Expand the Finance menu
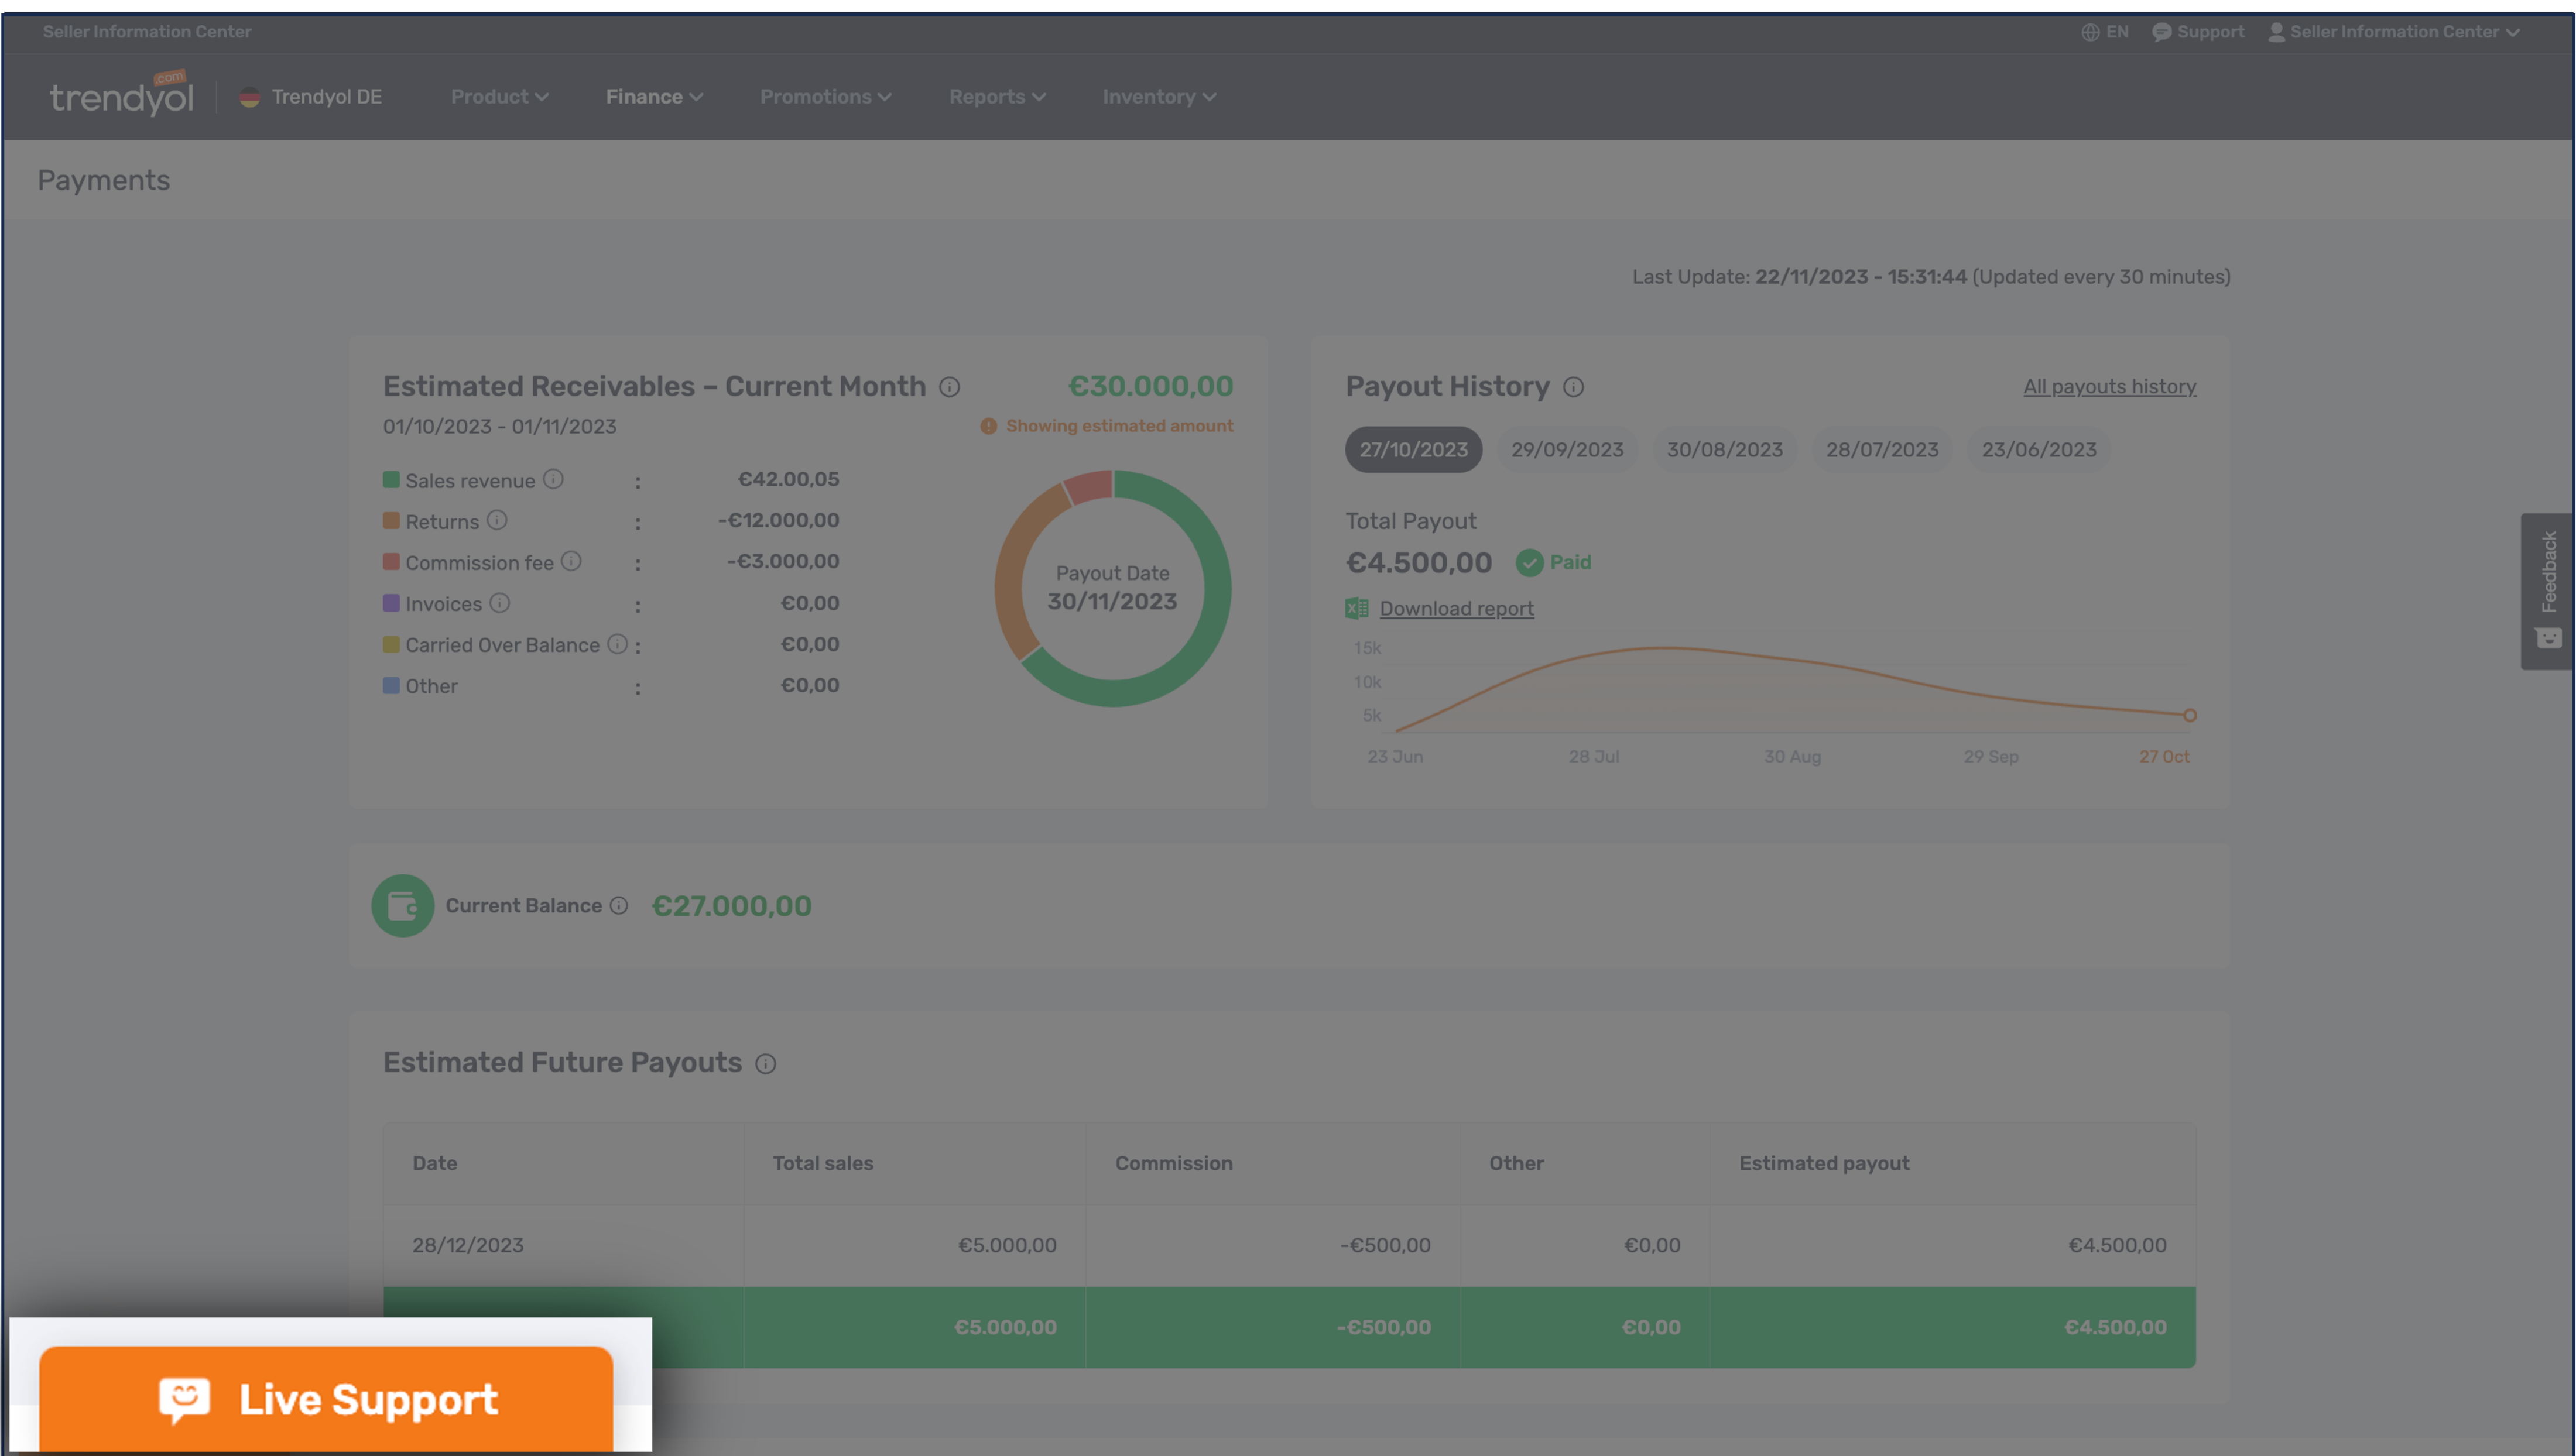This screenshot has width=2576, height=1456. (655, 97)
